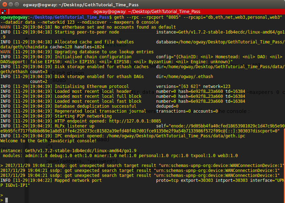This screenshot has width=285, height=203.
Task: Click the green ogway@ogway shell prompt
Action: coord(14,17)
